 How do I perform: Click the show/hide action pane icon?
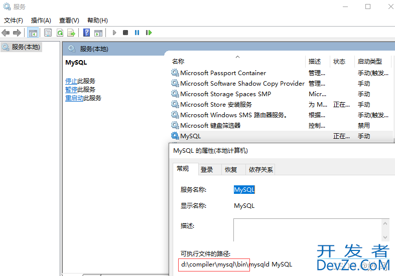coord(98,33)
